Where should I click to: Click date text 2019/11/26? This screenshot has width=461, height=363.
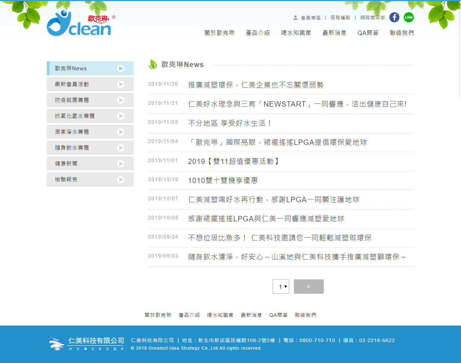[163, 84]
